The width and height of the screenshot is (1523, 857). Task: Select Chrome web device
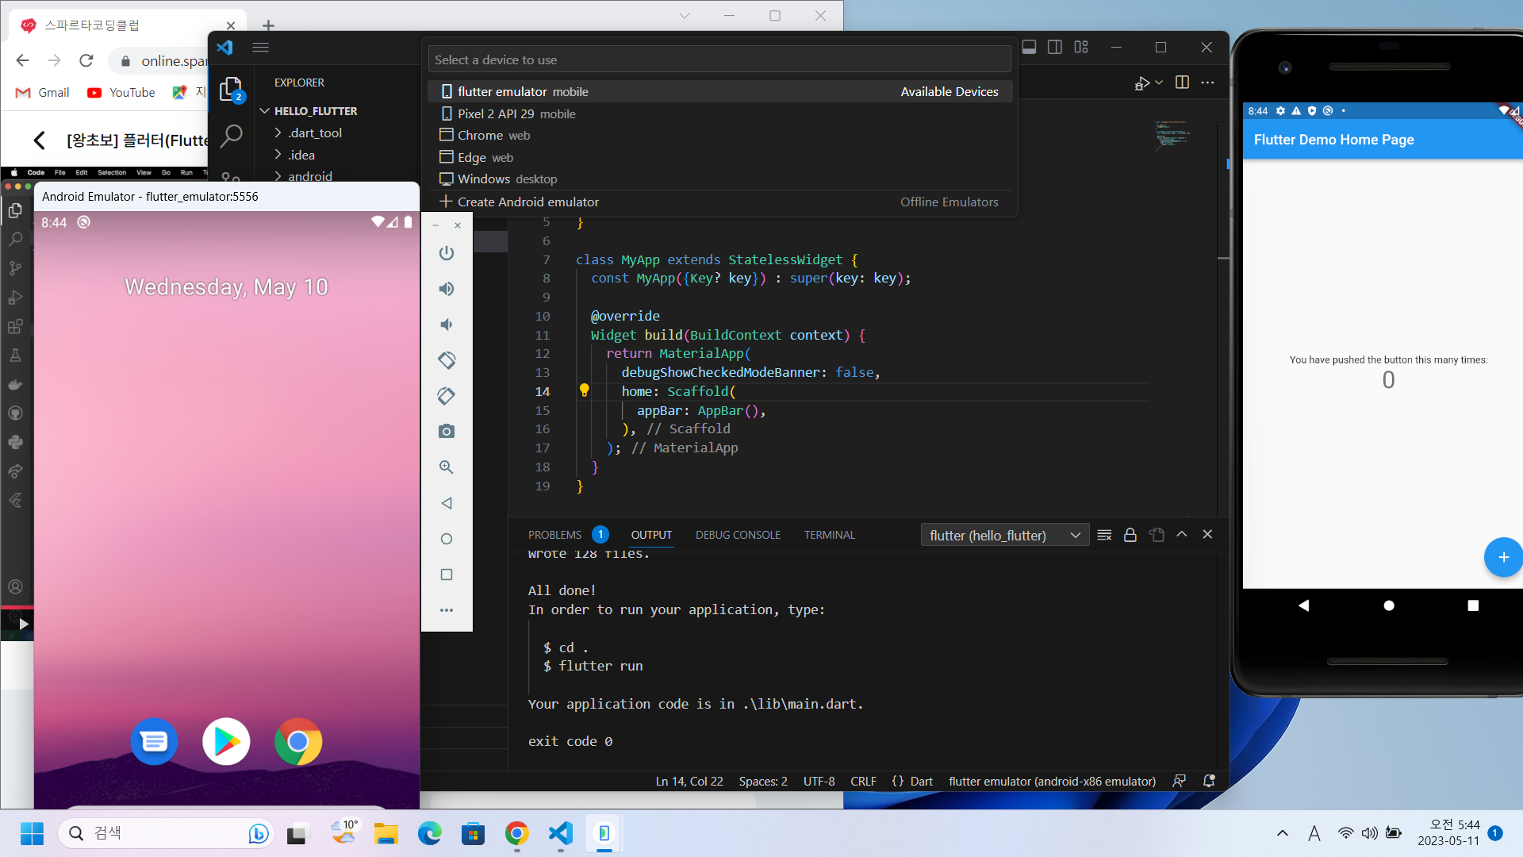point(720,135)
